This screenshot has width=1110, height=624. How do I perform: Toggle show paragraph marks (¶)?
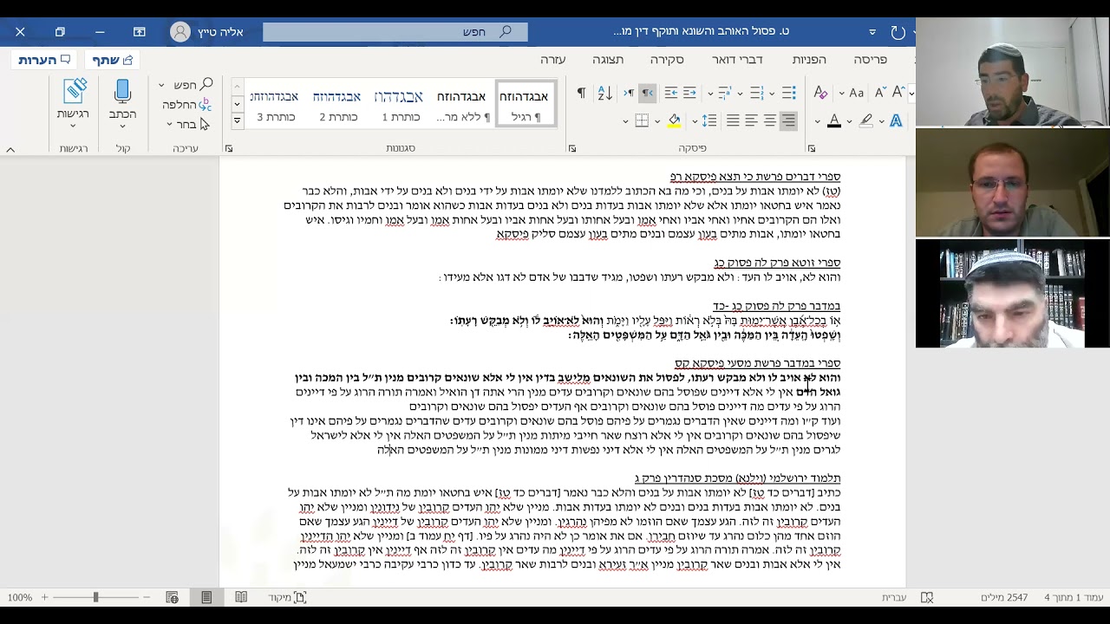pyautogui.click(x=581, y=93)
